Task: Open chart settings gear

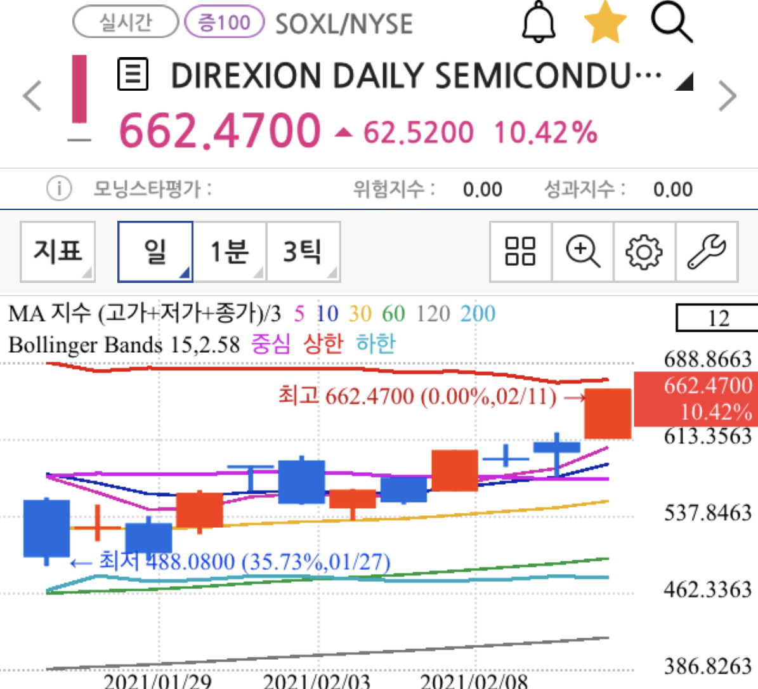Action: click(644, 251)
